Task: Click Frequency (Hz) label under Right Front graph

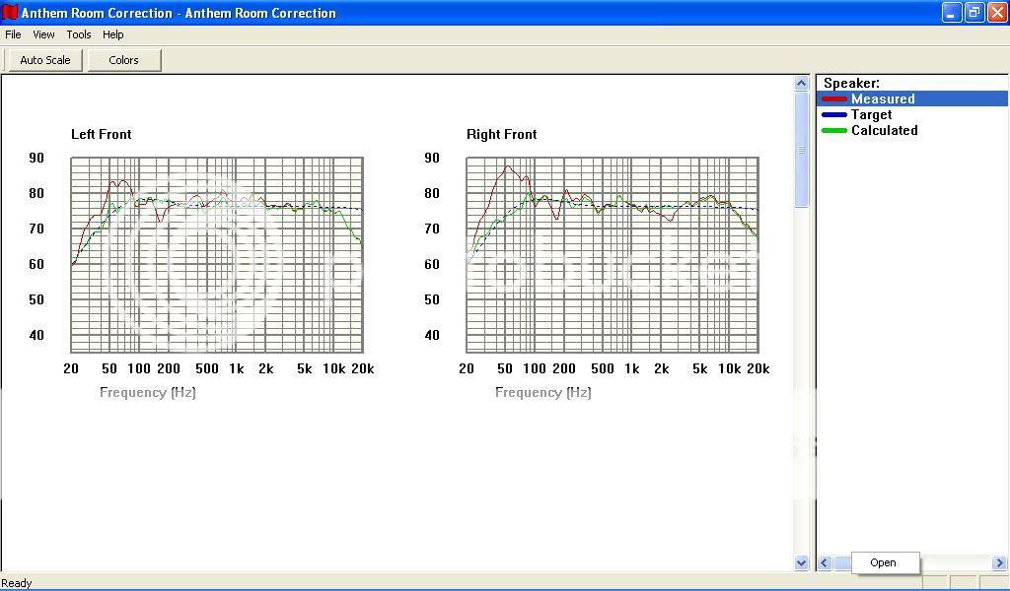Action: point(543,392)
